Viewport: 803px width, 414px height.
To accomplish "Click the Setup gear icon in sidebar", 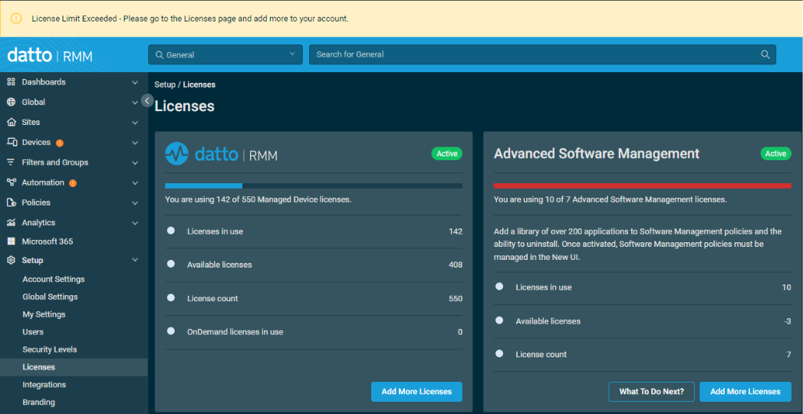I will (11, 260).
